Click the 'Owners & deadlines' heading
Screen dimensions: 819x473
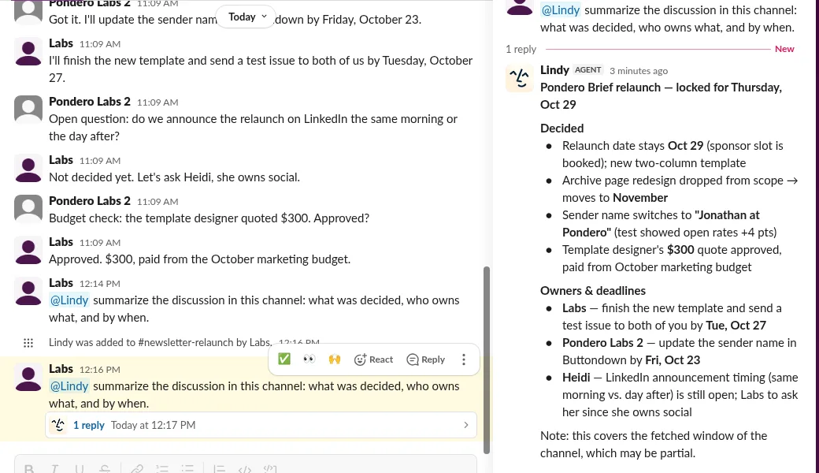[593, 291]
